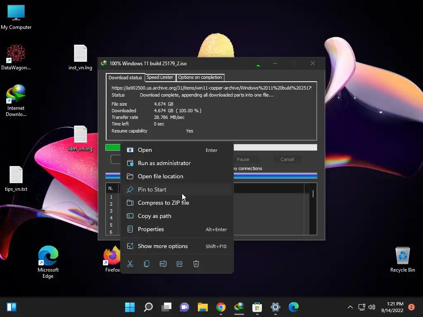Screen dimensions: 423x317
Task: Click the Cancel button in IDM
Action: (x=287, y=159)
